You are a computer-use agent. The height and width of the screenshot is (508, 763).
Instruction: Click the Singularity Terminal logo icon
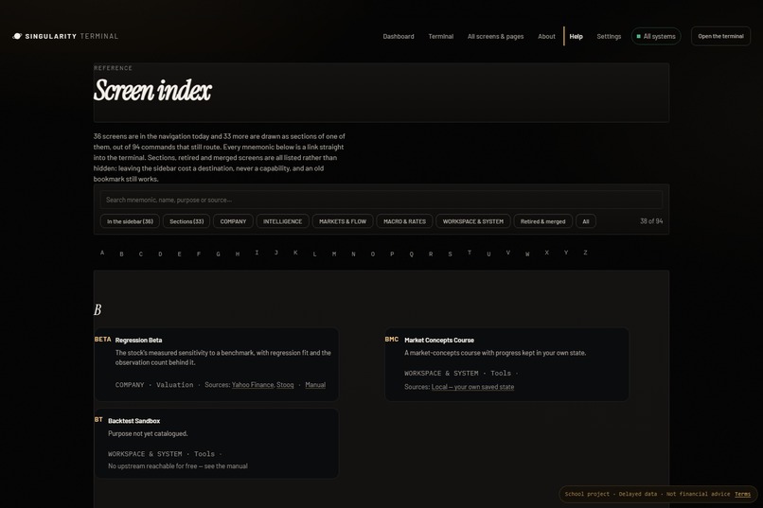17,36
